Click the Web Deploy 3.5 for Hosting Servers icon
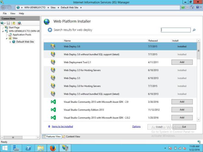Screen dimensions: 203x152 coord(53,70)
